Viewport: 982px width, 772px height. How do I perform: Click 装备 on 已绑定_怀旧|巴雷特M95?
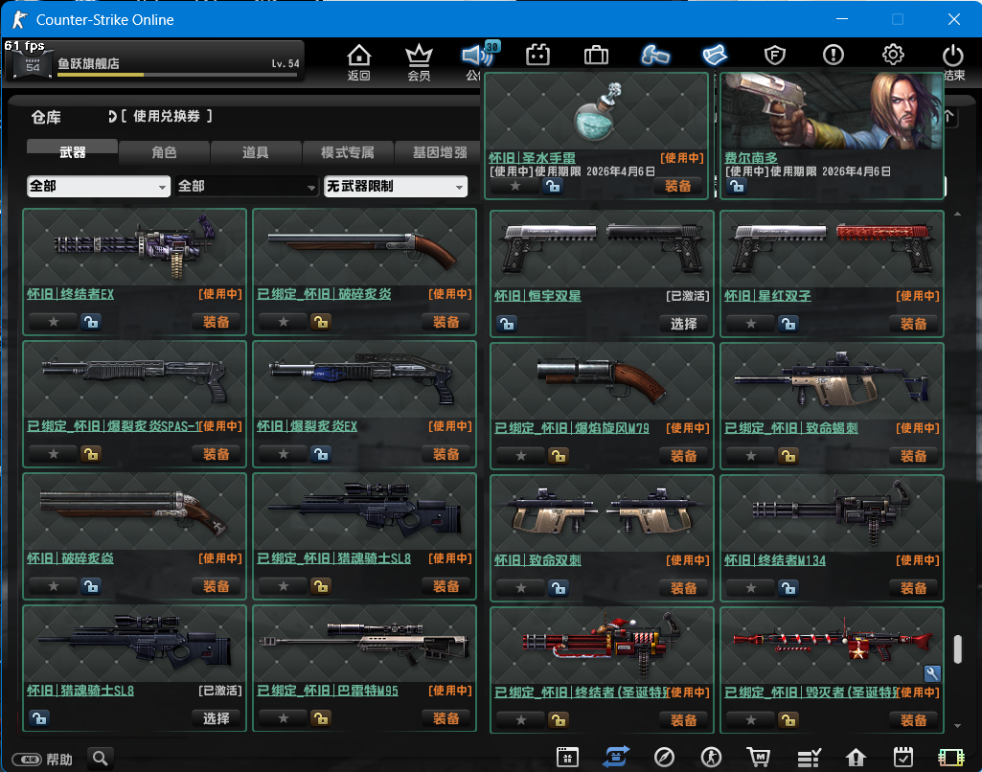(x=445, y=718)
